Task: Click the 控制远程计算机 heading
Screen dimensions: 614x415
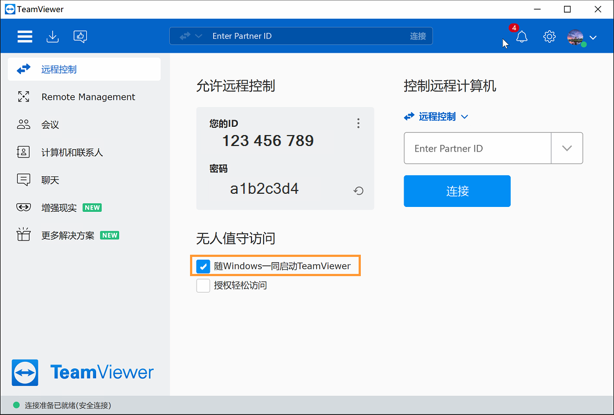Action: point(450,86)
